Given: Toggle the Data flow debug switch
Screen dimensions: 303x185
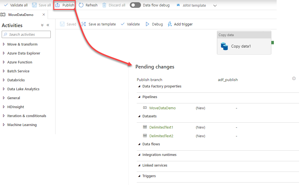Looking at the screenshot, I should [x=135, y=5].
